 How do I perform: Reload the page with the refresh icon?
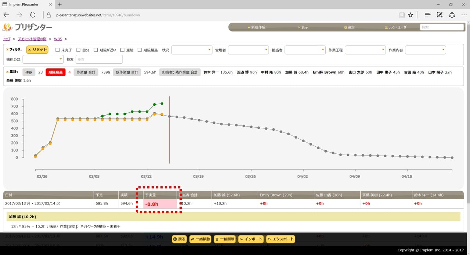click(33, 15)
